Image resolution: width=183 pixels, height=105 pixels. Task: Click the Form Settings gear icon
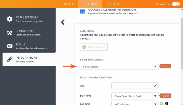tap(9, 19)
